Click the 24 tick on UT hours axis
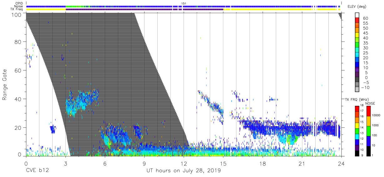 pos(341,163)
